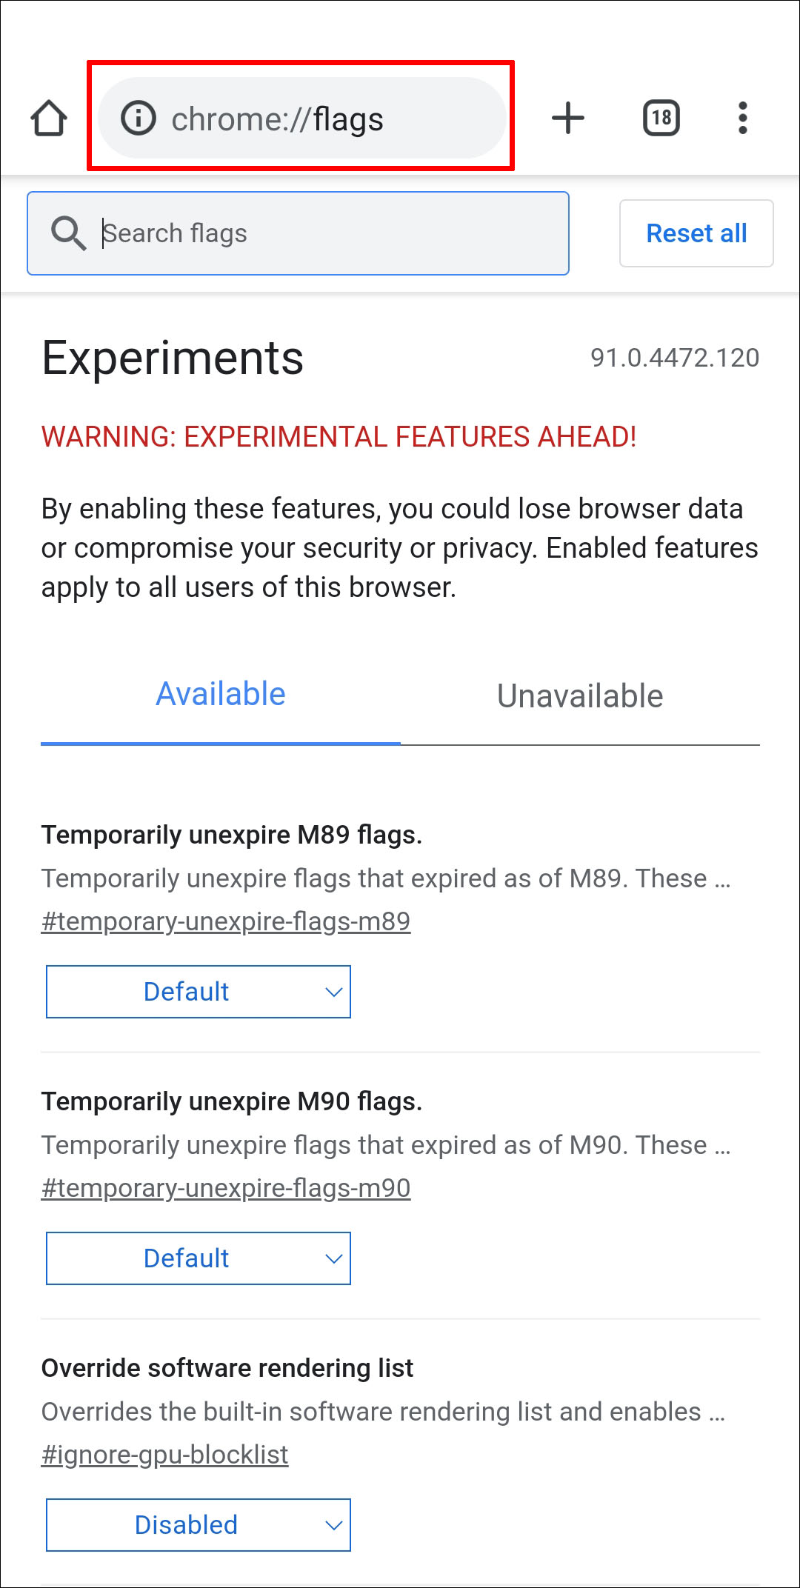
Task: Tap the Temporarily unexpire M89 flags title
Action: [232, 835]
